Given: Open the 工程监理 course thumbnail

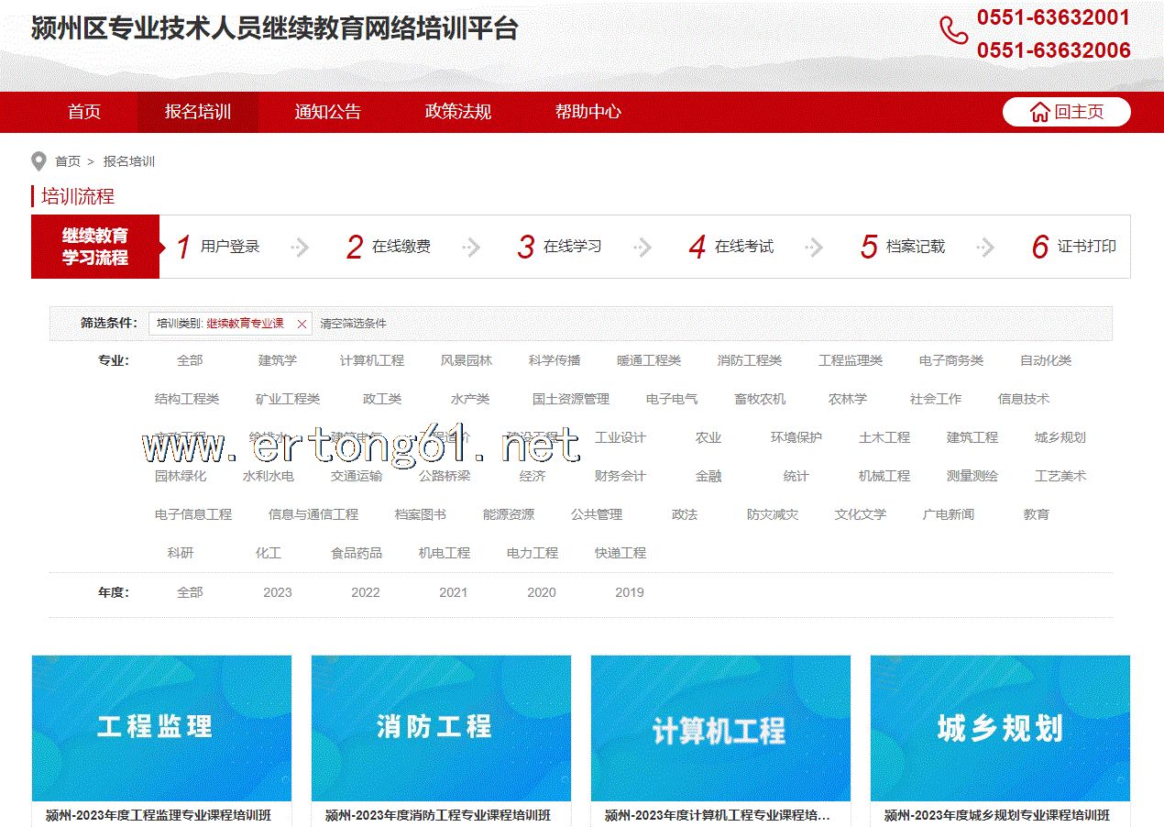Looking at the screenshot, I should [161, 728].
